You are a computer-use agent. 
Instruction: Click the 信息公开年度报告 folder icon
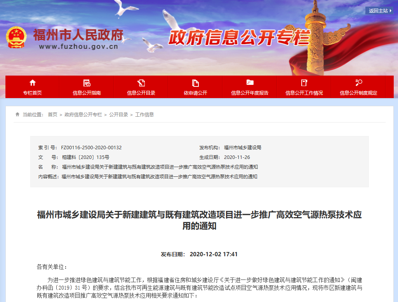[250, 83]
